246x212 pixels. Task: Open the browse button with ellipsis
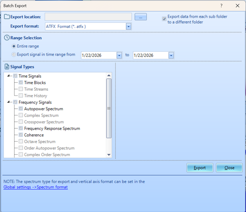pyautogui.click(x=140, y=17)
